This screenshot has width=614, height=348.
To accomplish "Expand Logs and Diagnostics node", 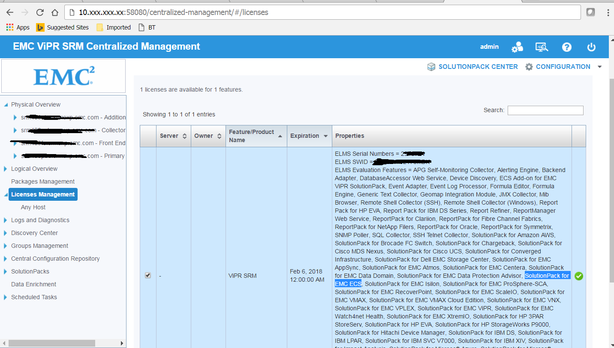I will (x=6, y=220).
